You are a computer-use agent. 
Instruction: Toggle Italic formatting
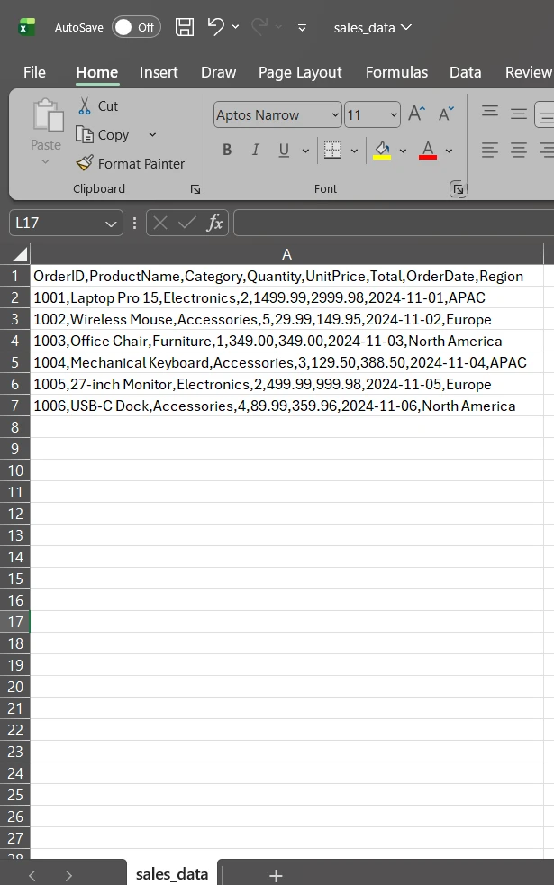point(255,151)
